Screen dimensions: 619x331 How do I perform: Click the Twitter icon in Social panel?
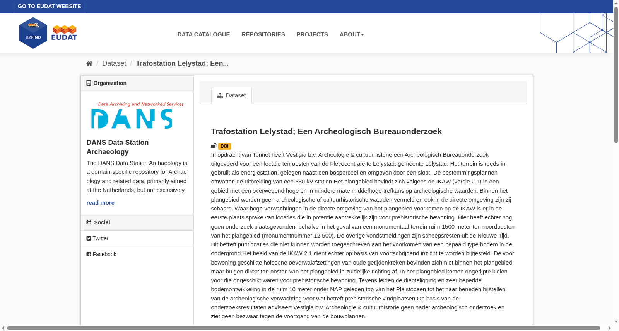click(89, 238)
